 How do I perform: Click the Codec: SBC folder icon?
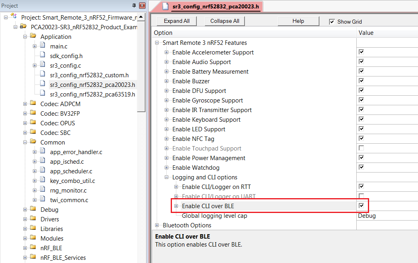pyautogui.click(x=33, y=132)
